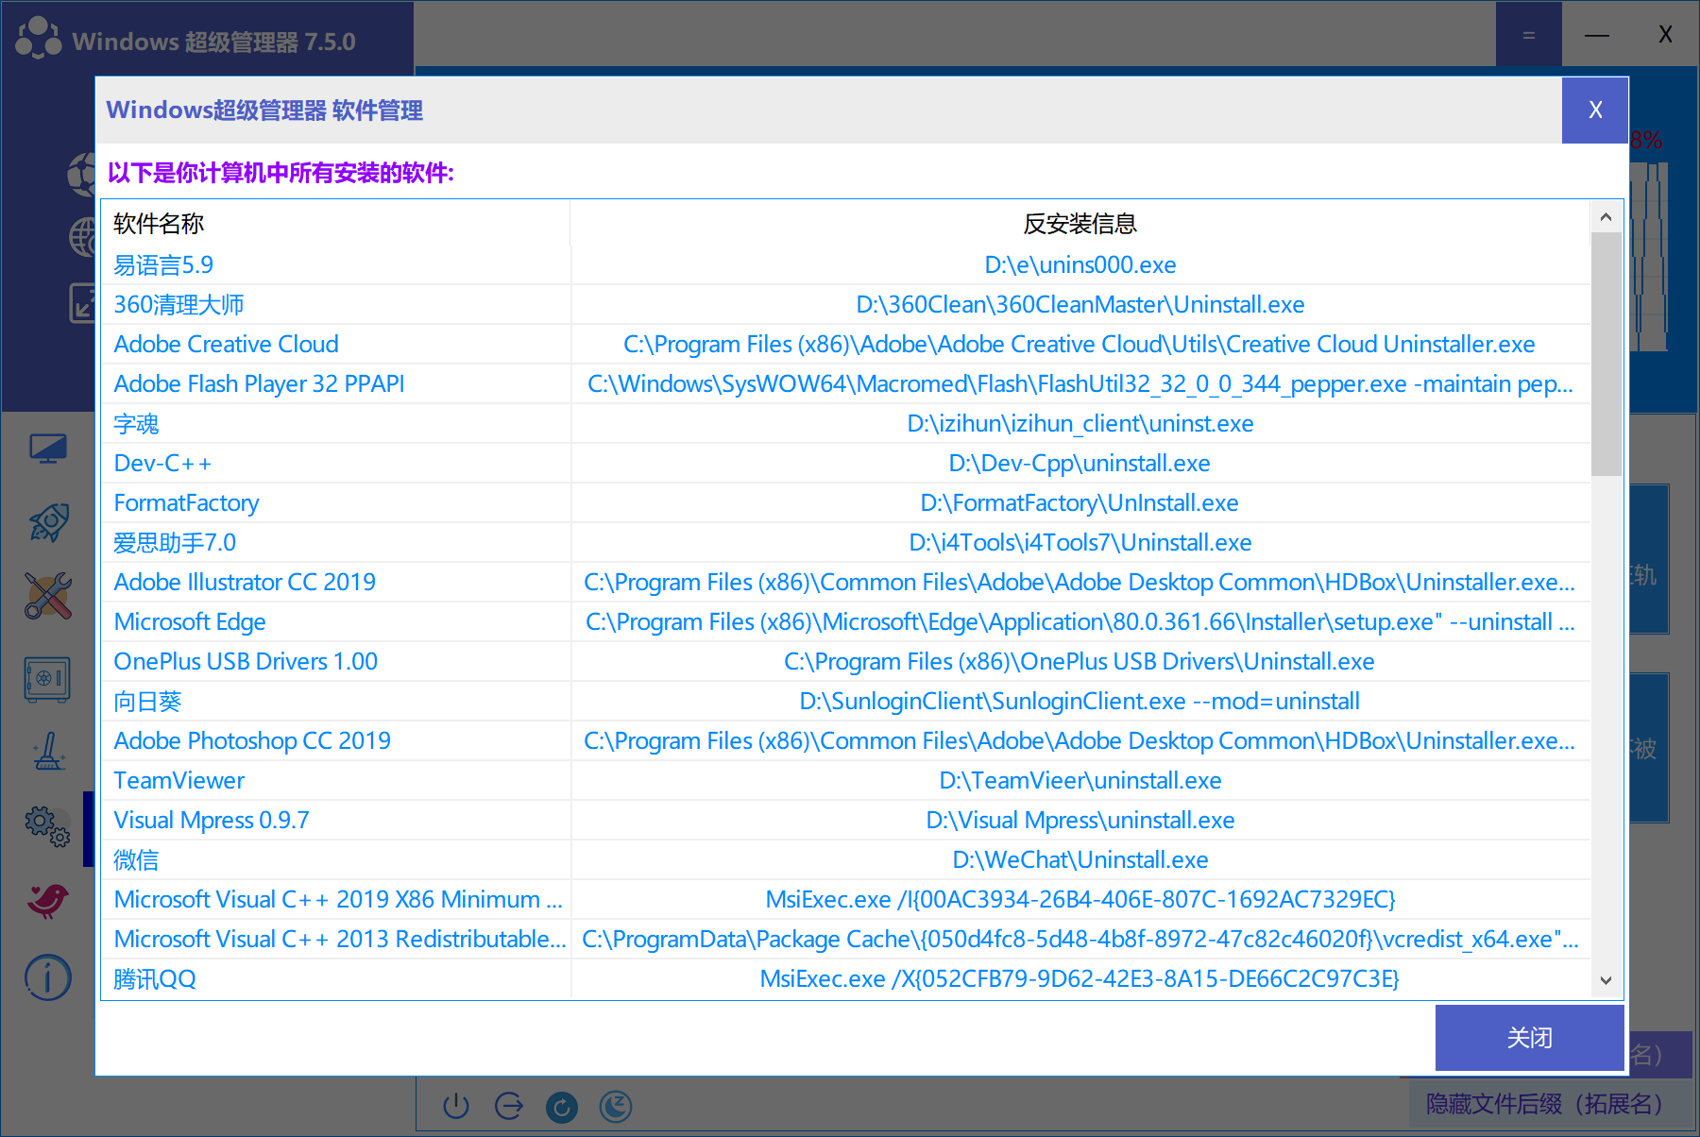Click D:\Visual Mpress\uninstall.exe path
1700x1137 pixels.
(1080, 820)
